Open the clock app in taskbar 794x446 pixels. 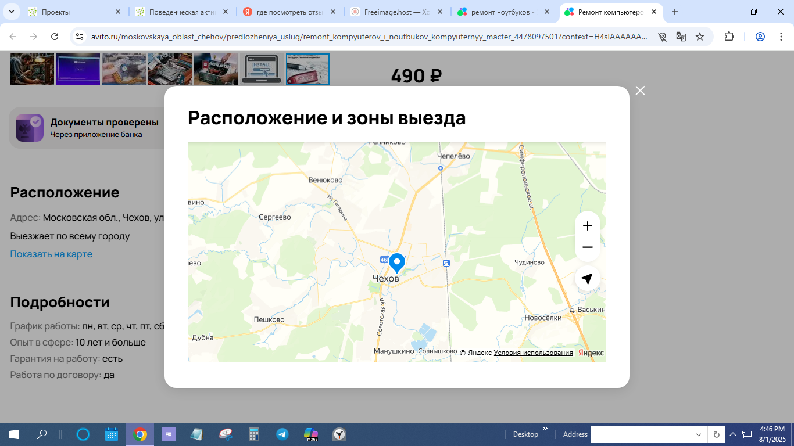click(339, 434)
